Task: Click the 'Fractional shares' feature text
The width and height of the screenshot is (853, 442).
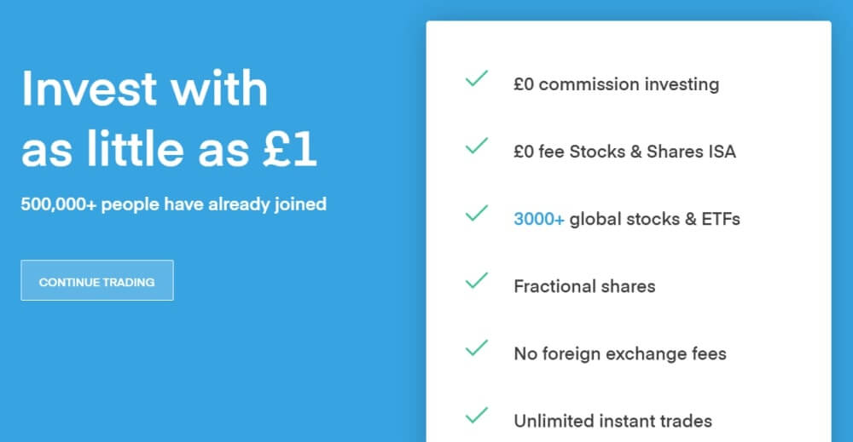Action: pyautogui.click(x=584, y=286)
